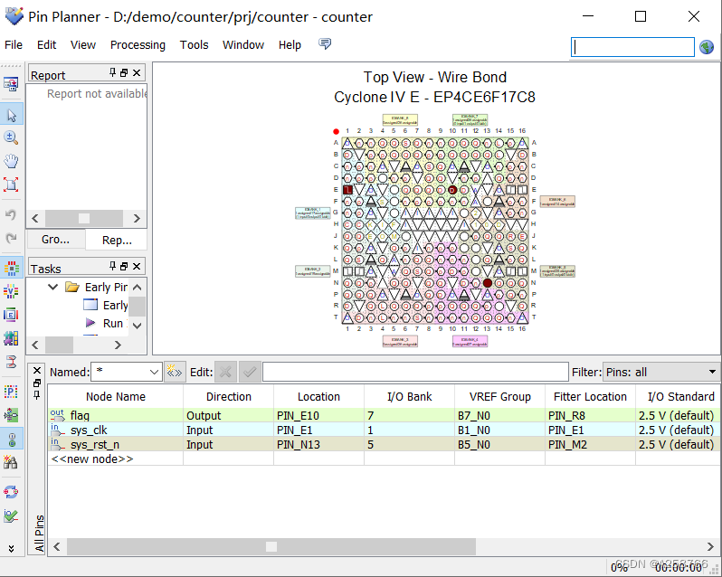Open the Edit menu

pos(46,44)
